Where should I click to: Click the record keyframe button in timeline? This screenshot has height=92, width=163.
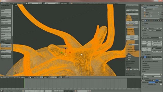(76, 91)
